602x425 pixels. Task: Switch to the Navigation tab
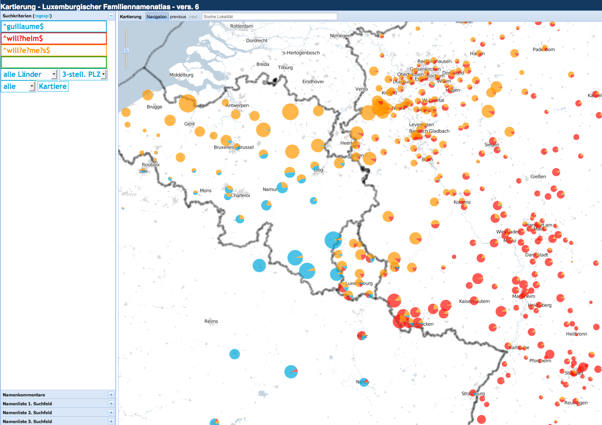(x=157, y=17)
